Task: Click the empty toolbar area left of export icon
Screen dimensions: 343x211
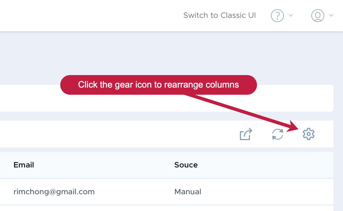Action: [118, 134]
